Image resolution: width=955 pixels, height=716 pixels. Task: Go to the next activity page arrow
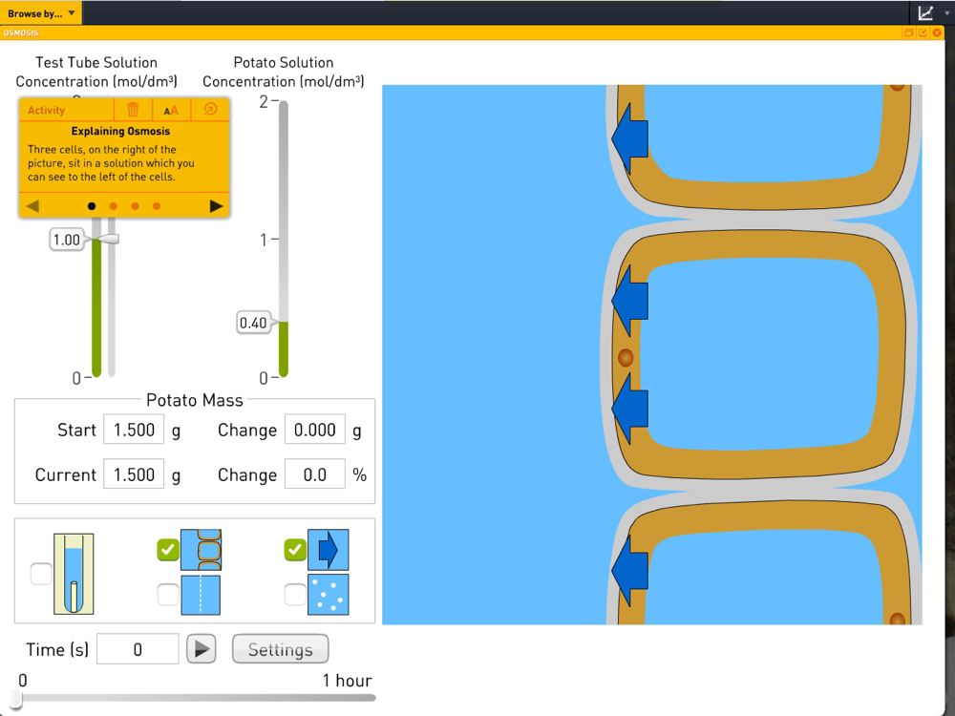(216, 206)
